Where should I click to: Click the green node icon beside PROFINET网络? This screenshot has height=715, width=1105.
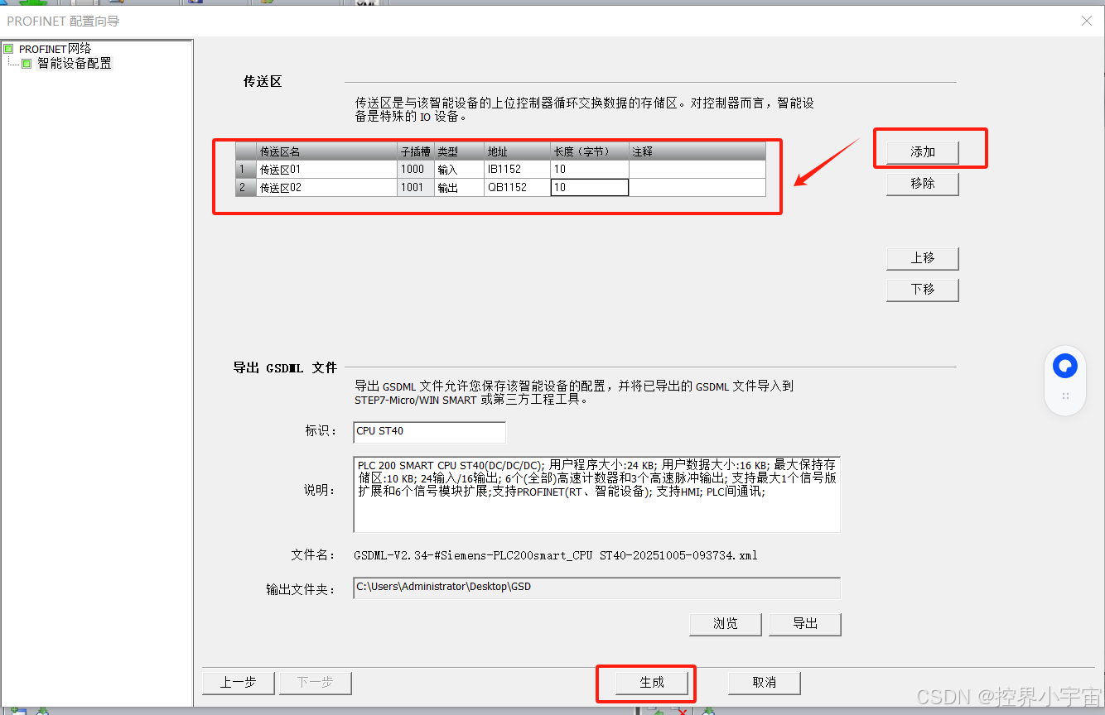11,48
